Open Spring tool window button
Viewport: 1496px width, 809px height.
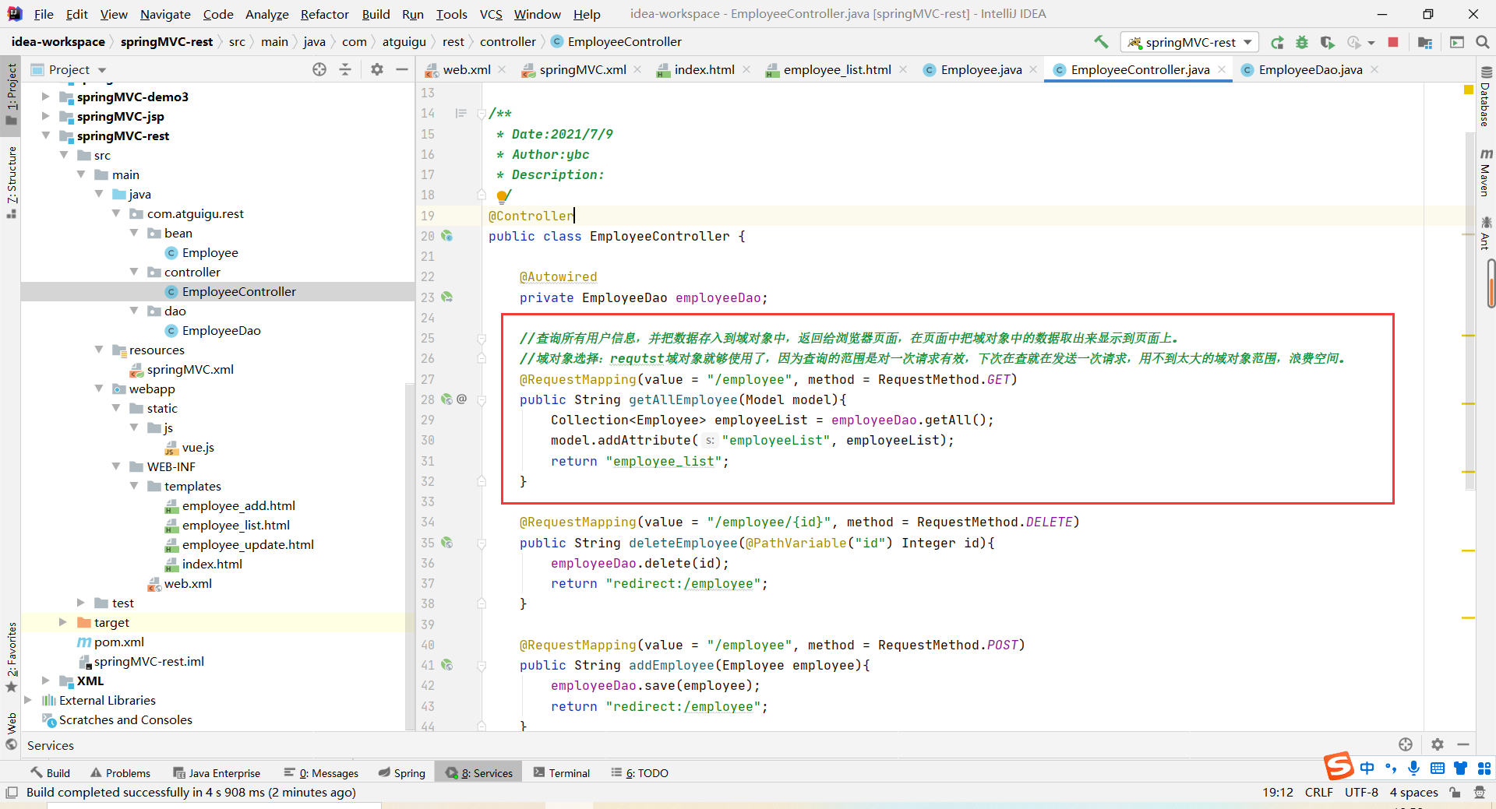click(x=402, y=772)
